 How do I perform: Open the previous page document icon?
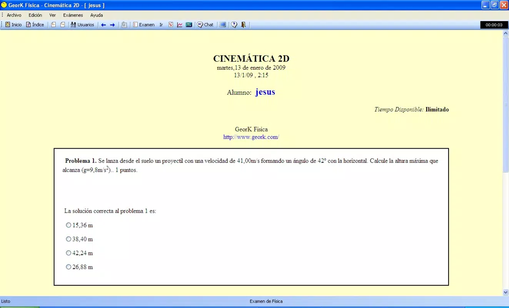click(x=53, y=25)
